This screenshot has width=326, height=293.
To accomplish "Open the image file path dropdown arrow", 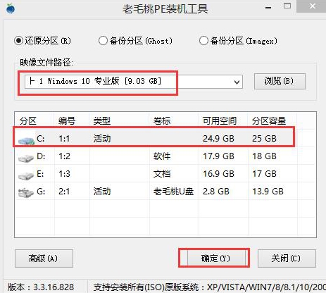I will point(237,82).
